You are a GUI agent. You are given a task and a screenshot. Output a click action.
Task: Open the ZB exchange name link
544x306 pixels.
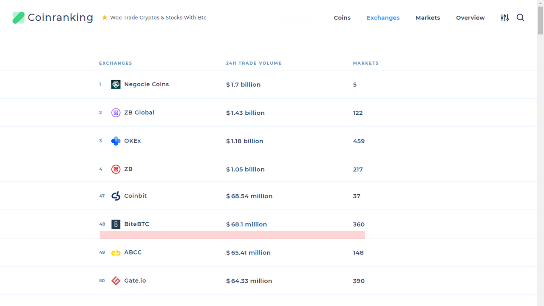pos(128,169)
